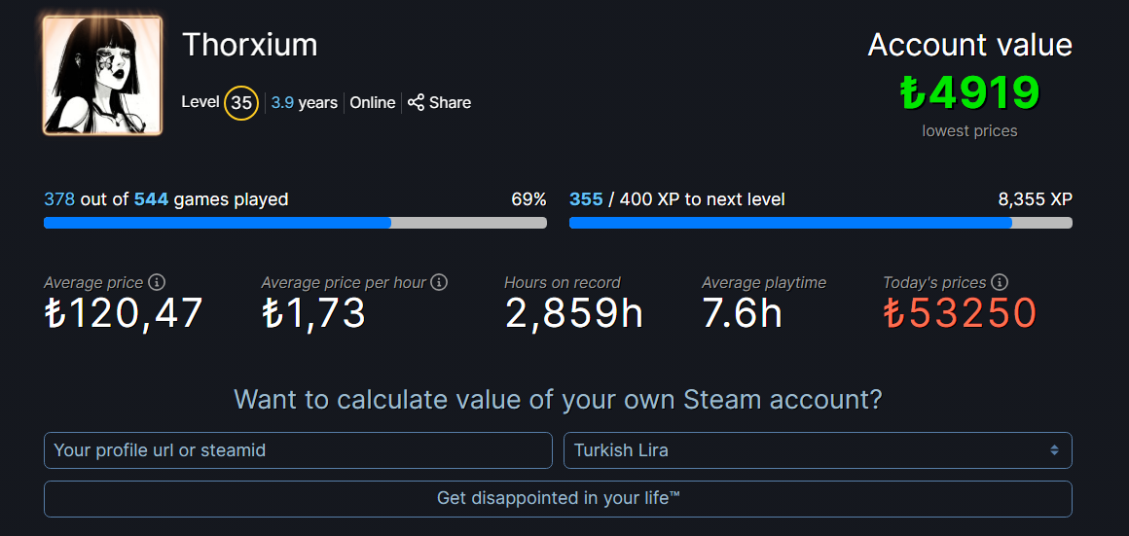The image size is (1129, 536).
Task: Click the 2,859h hours on record value
Action: 573,313
